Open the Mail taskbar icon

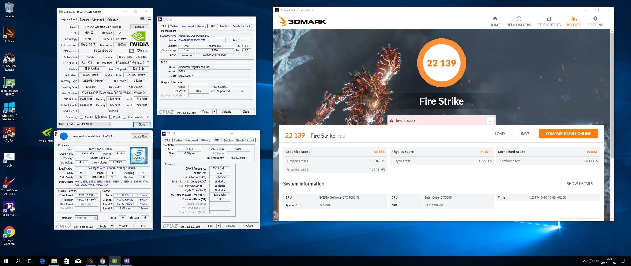[78, 261]
